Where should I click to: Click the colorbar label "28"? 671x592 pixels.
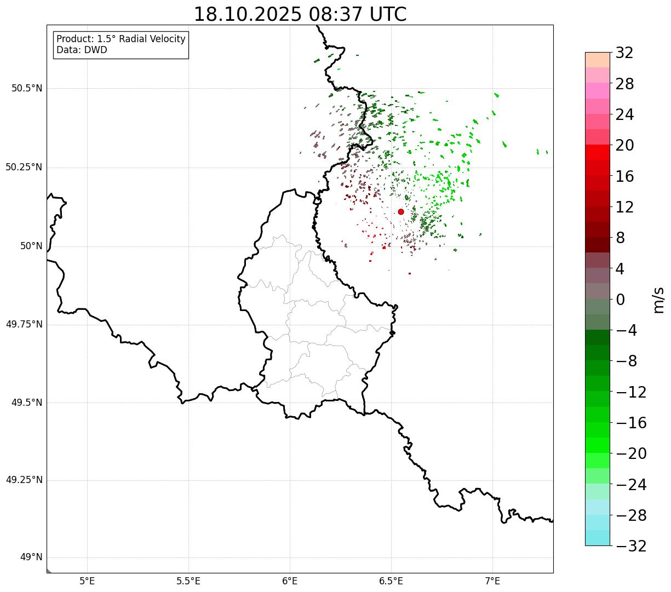[624, 84]
